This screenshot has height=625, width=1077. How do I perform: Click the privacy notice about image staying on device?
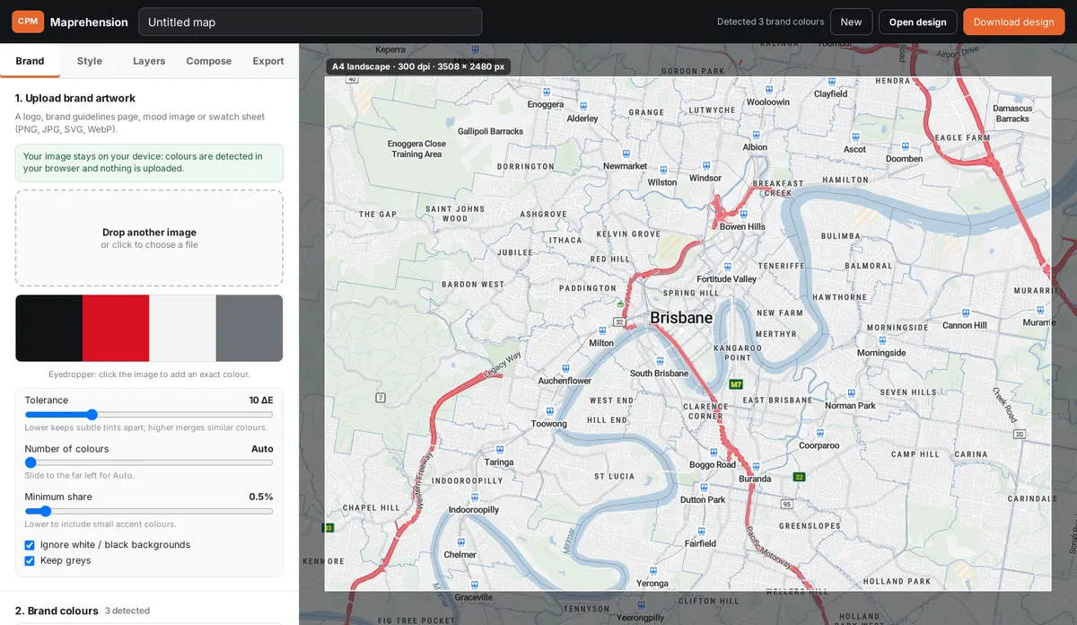(x=149, y=163)
